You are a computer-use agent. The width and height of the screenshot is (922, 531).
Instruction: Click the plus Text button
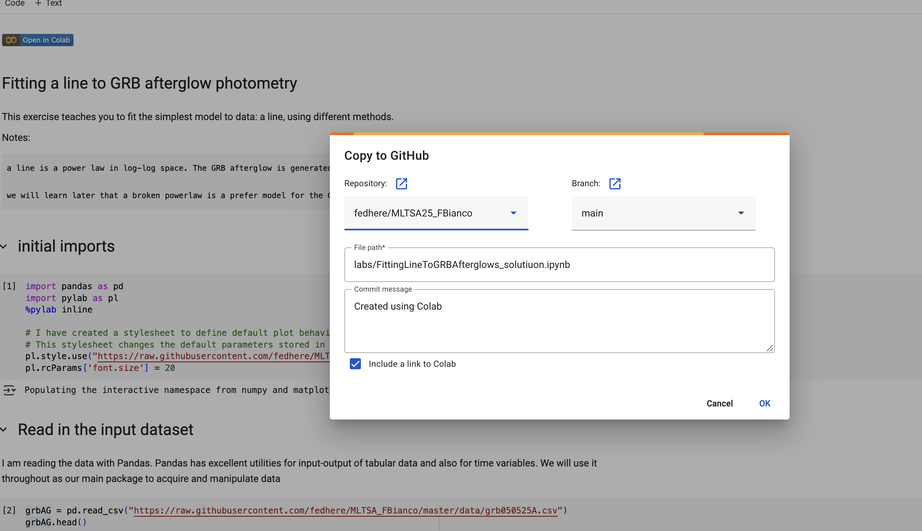(x=48, y=3)
